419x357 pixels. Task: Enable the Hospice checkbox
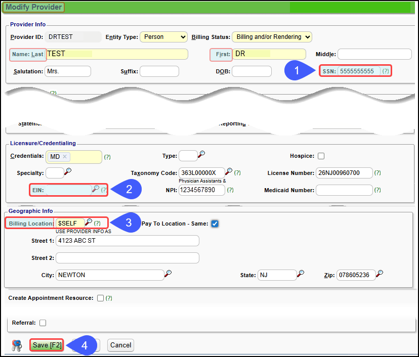pos(321,156)
